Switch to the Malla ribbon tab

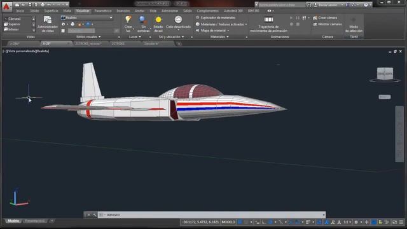[67, 11]
